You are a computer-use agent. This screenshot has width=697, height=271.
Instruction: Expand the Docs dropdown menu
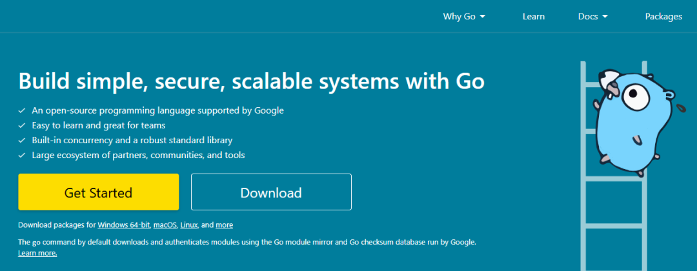(x=592, y=16)
